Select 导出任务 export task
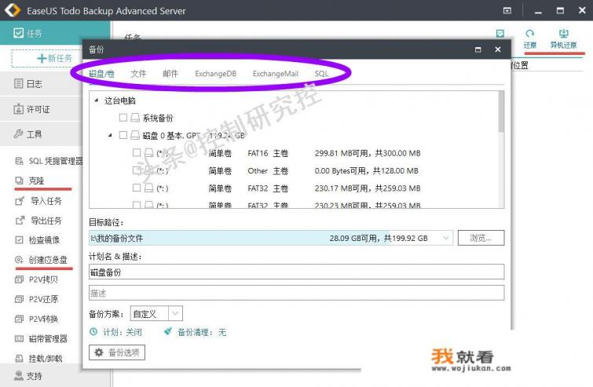Screen dimensions: 593x387 [x=38, y=221]
